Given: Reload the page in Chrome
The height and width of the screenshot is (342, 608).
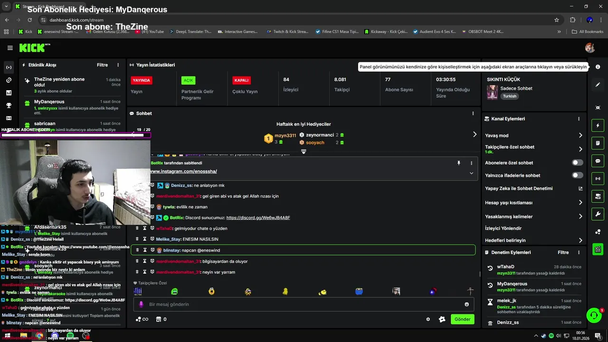Looking at the screenshot, I should point(29,20).
